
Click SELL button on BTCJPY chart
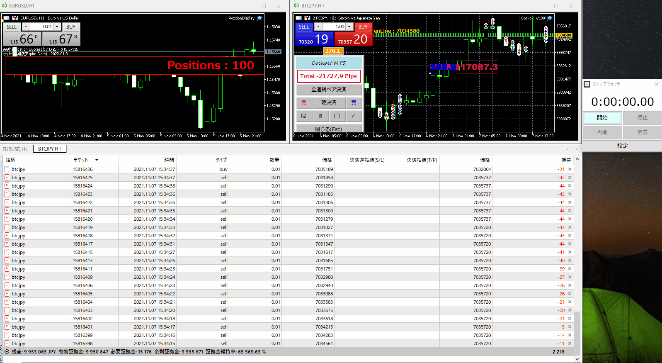click(304, 27)
